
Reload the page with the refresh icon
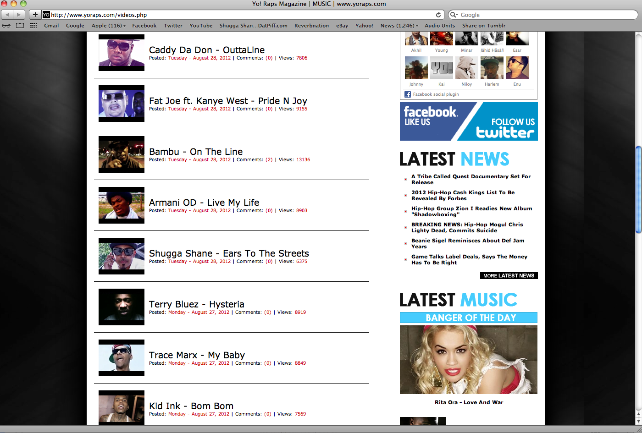(x=438, y=15)
